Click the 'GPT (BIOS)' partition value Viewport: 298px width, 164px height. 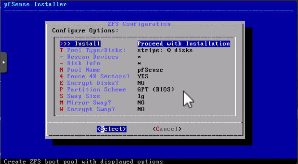(x=155, y=90)
